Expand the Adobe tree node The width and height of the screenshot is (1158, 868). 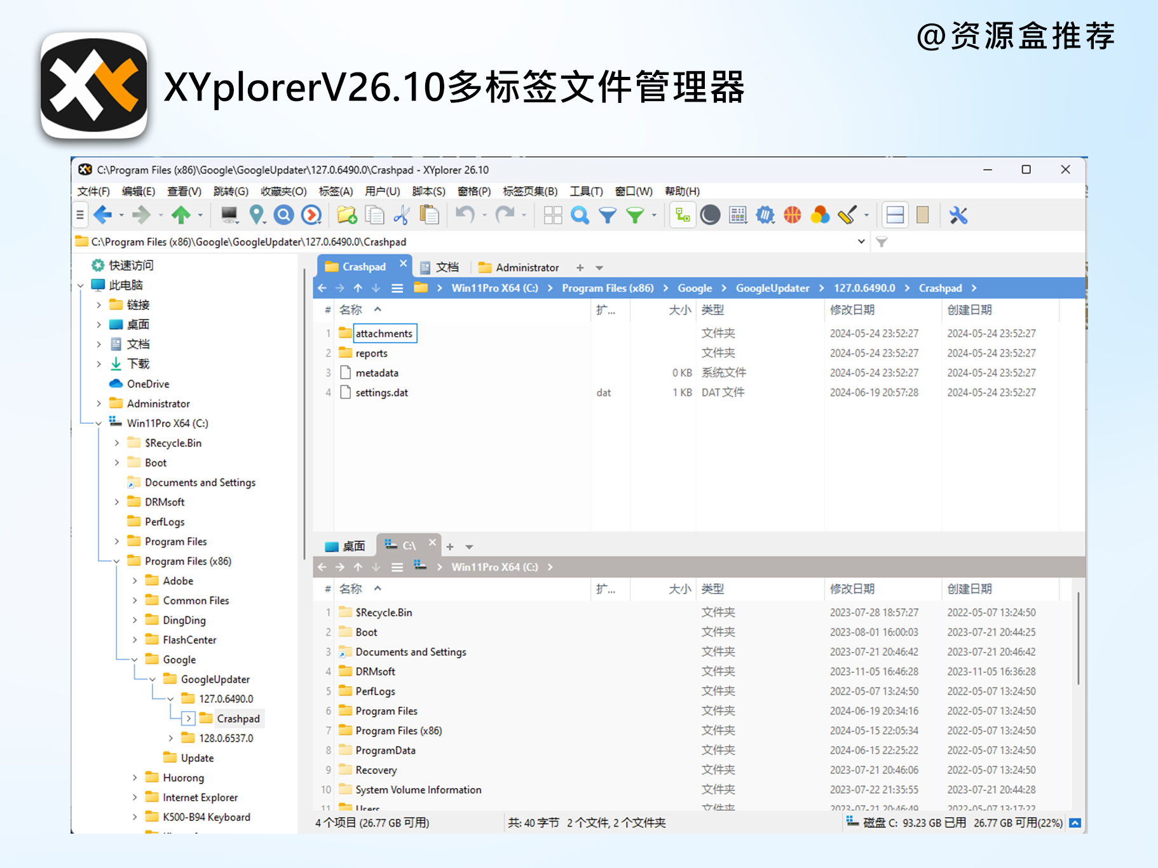[x=135, y=581]
